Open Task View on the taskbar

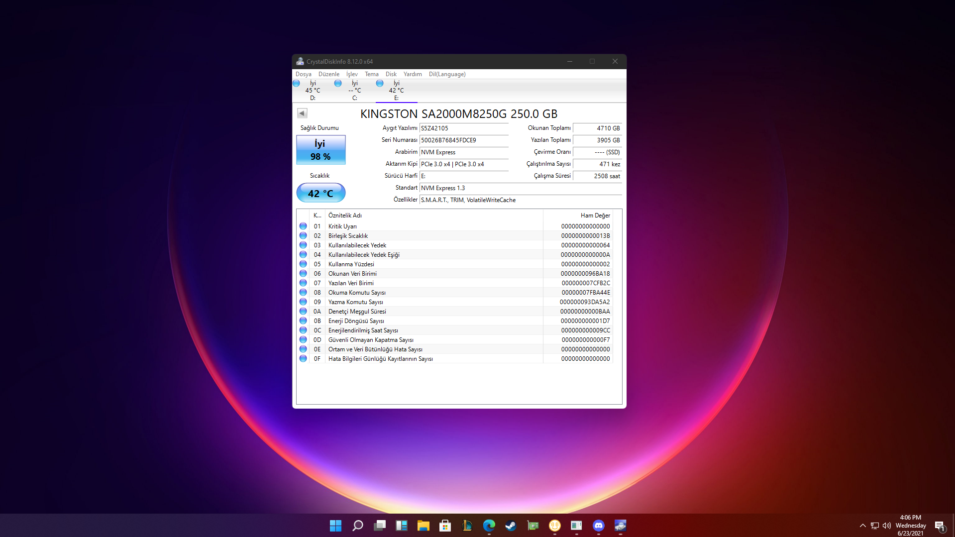[x=380, y=526]
